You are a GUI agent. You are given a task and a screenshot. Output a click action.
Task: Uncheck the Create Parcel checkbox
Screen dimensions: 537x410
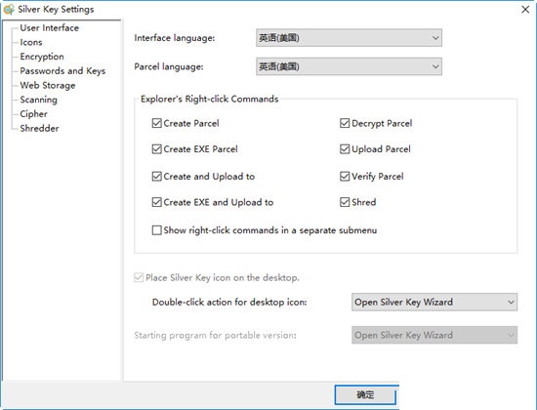point(157,123)
